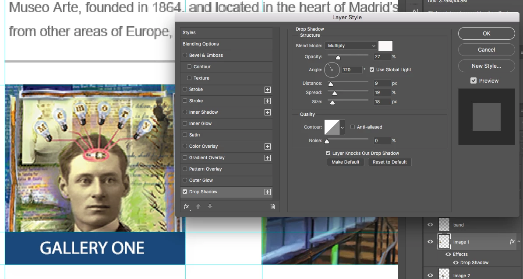Hide Image 1 layer visibility

pos(430,242)
